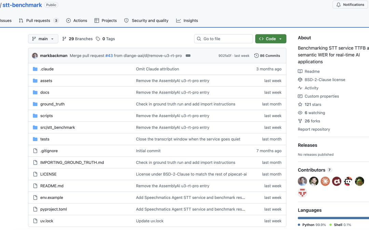
Task: Open the .claude folder name
Action: tap(47, 69)
